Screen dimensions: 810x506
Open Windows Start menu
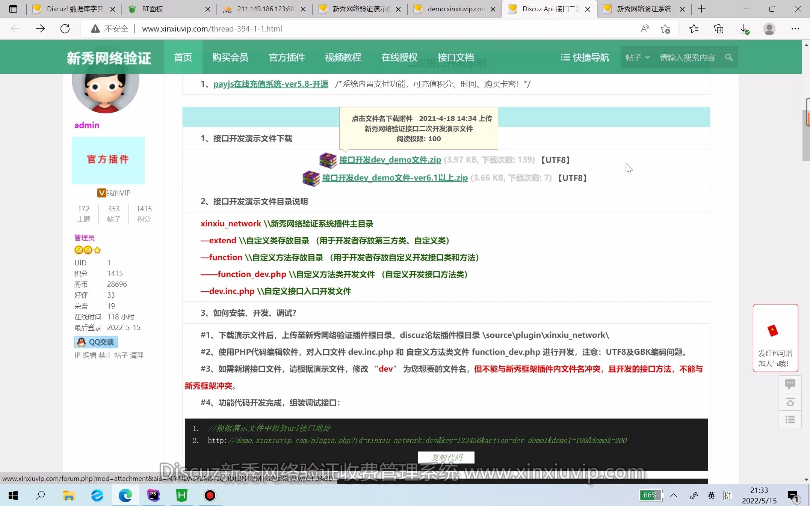pyautogui.click(x=13, y=495)
